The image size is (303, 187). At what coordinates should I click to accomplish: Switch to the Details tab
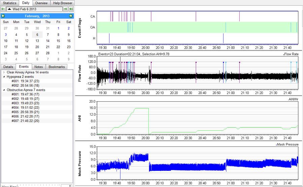8,66
